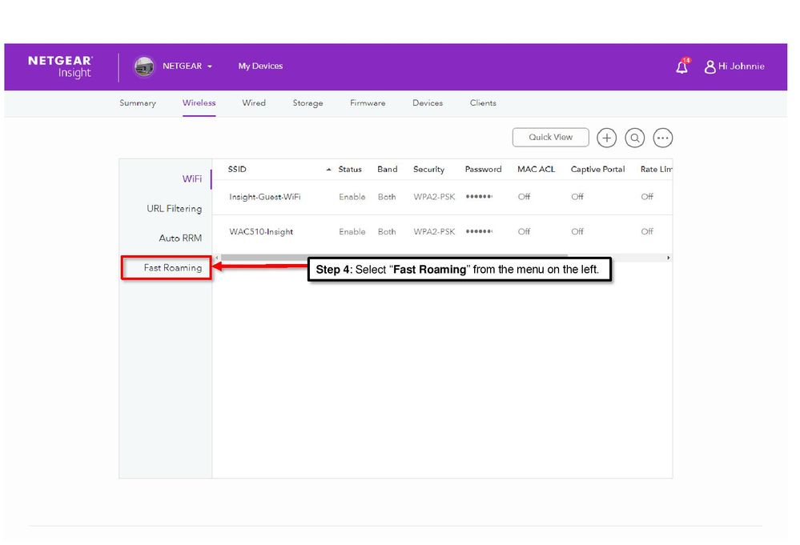Select Auto RRM in the left menu

(180, 238)
